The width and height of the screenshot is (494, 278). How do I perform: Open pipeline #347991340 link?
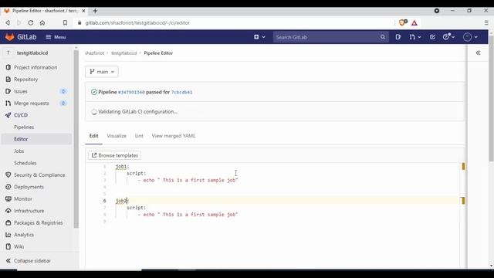click(x=131, y=93)
